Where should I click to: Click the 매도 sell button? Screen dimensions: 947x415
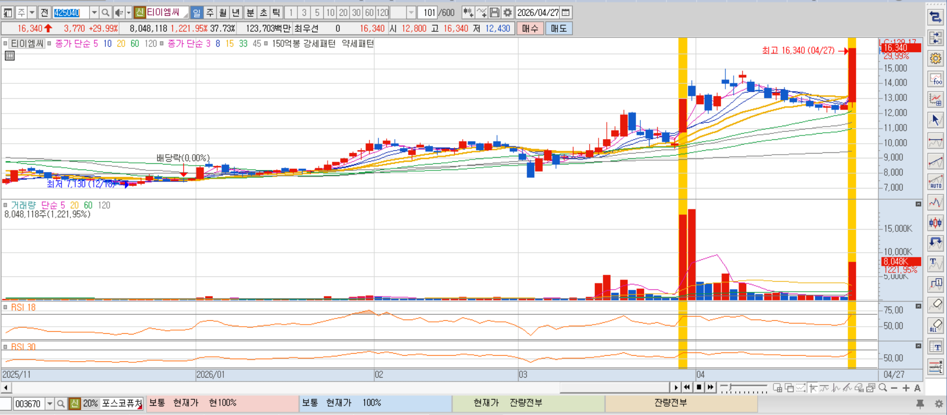click(559, 28)
